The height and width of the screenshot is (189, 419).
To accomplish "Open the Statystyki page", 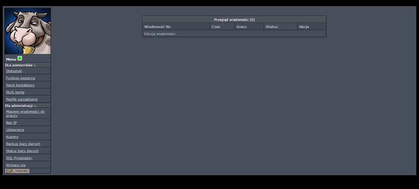I will click(x=14, y=71).
